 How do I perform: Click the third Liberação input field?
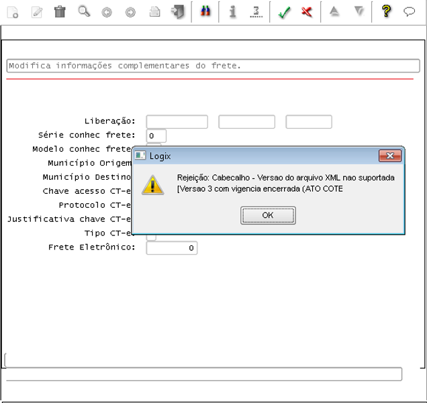(x=309, y=121)
